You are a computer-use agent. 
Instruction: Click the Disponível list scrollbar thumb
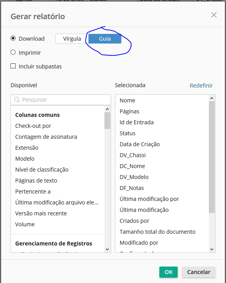107,120
